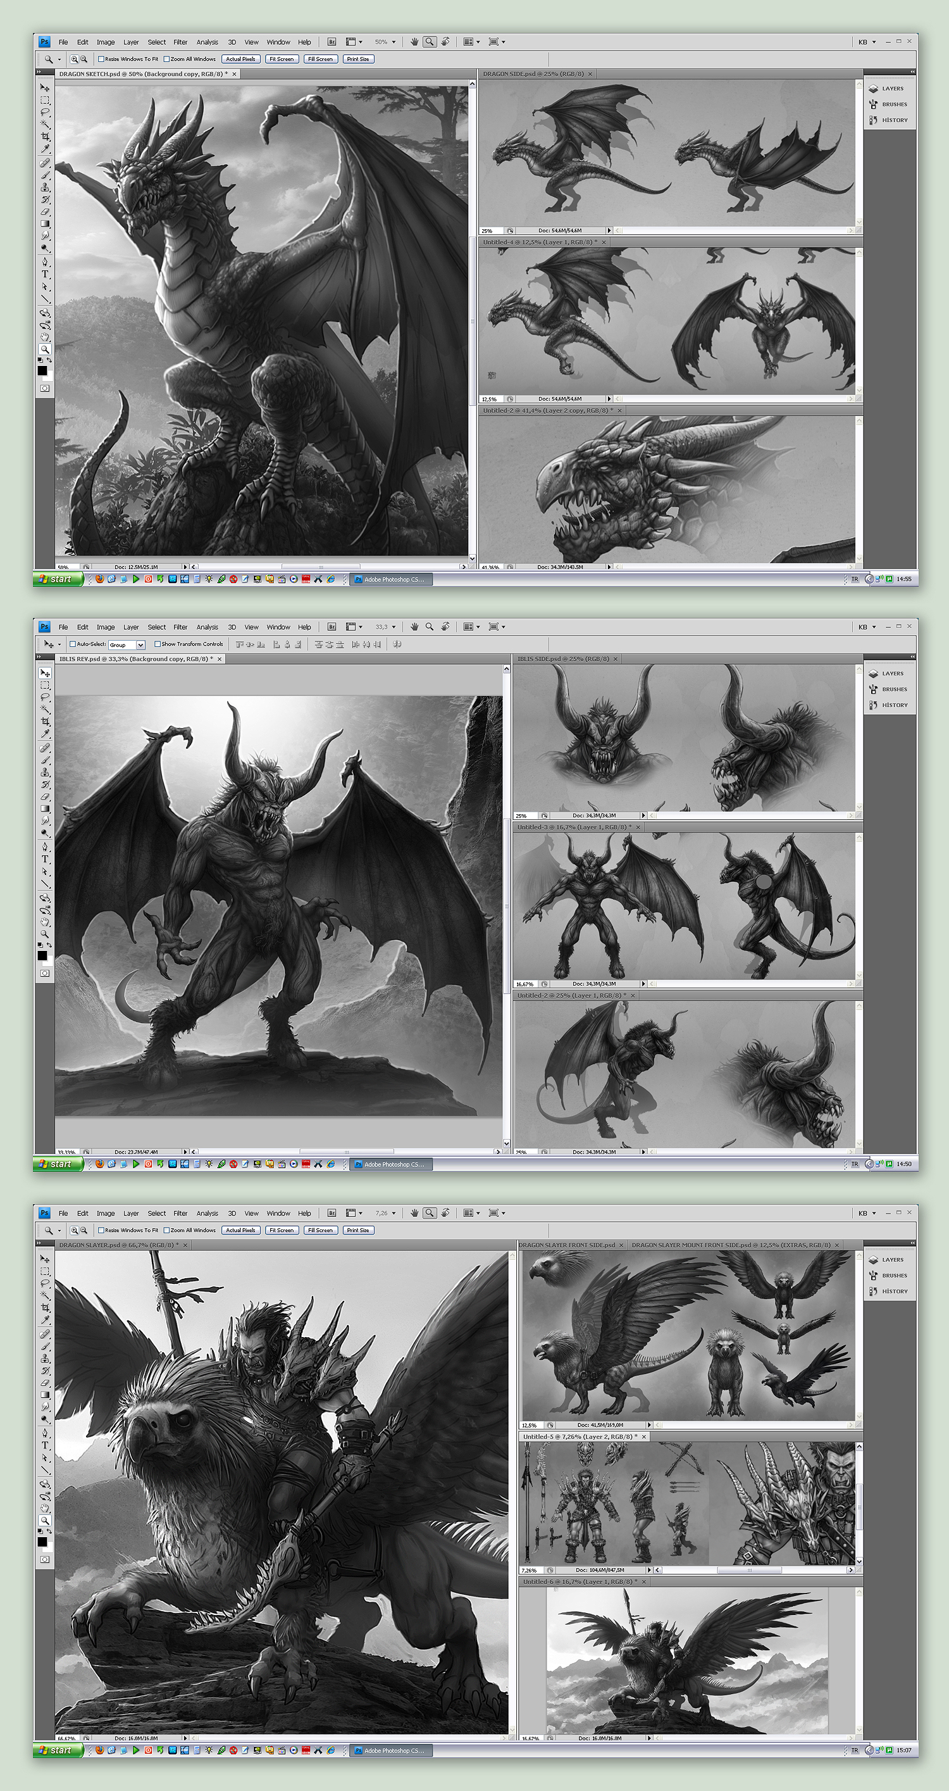Click the Print Size button in the DRAGON SLAYER window
The height and width of the screenshot is (1791, 949).
pos(358,1230)
